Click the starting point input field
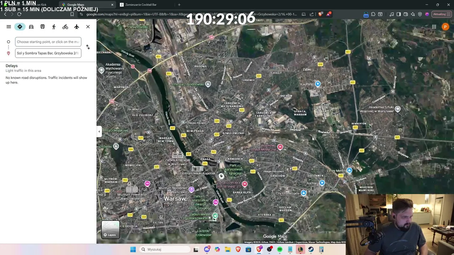This screenshot has width=454, height=255. coord(48,42)
